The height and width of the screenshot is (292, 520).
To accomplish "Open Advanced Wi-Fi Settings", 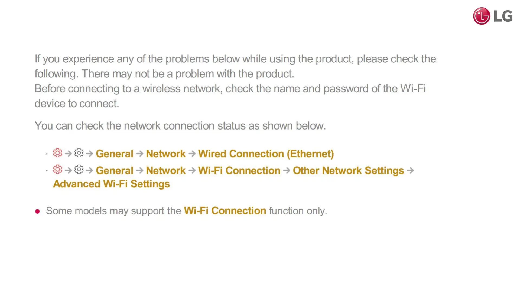I will (111, 184).
